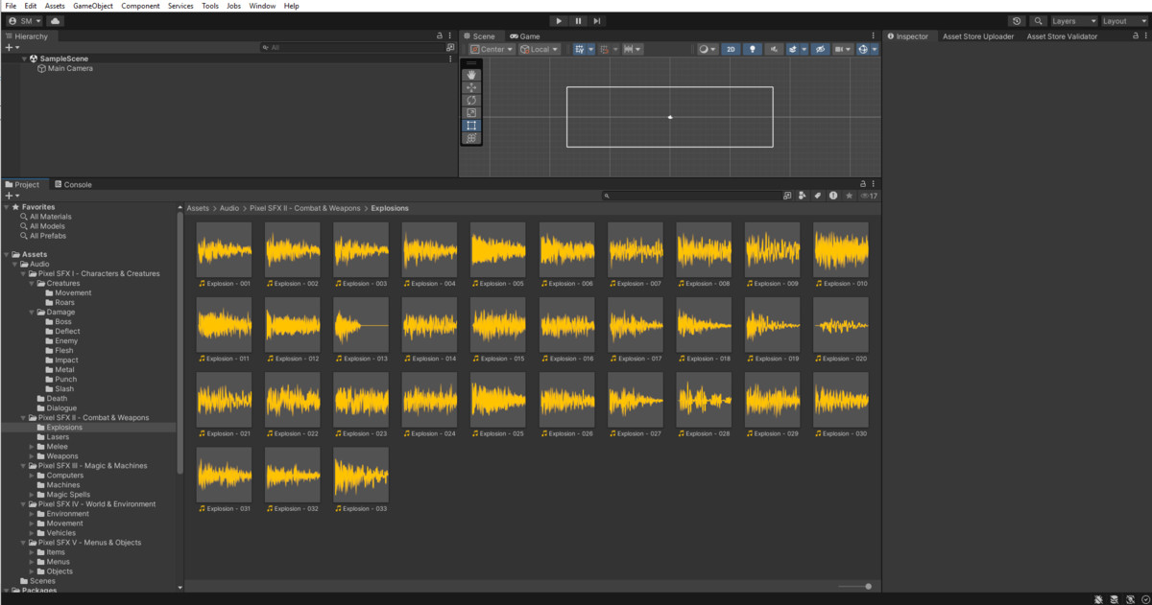Select the Rotate tool in Scene overlay
The height and width of the screenshot is (605, 1152).
pyautogui.click(x=471, y=100)
